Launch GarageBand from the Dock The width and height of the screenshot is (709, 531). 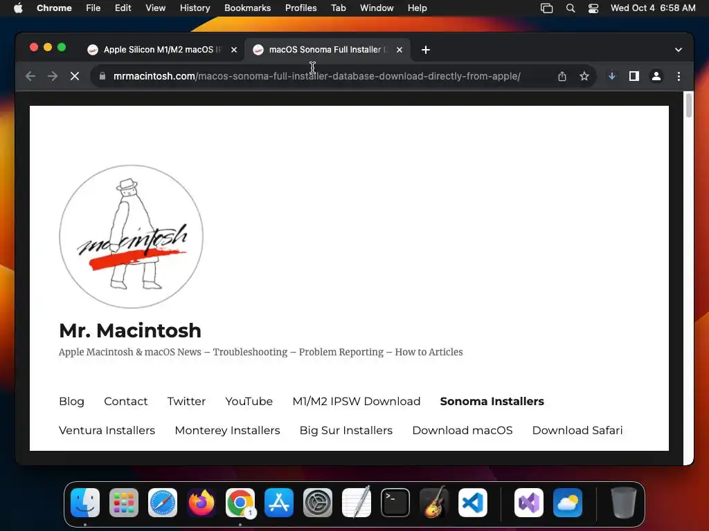click(x=434, y=502)
